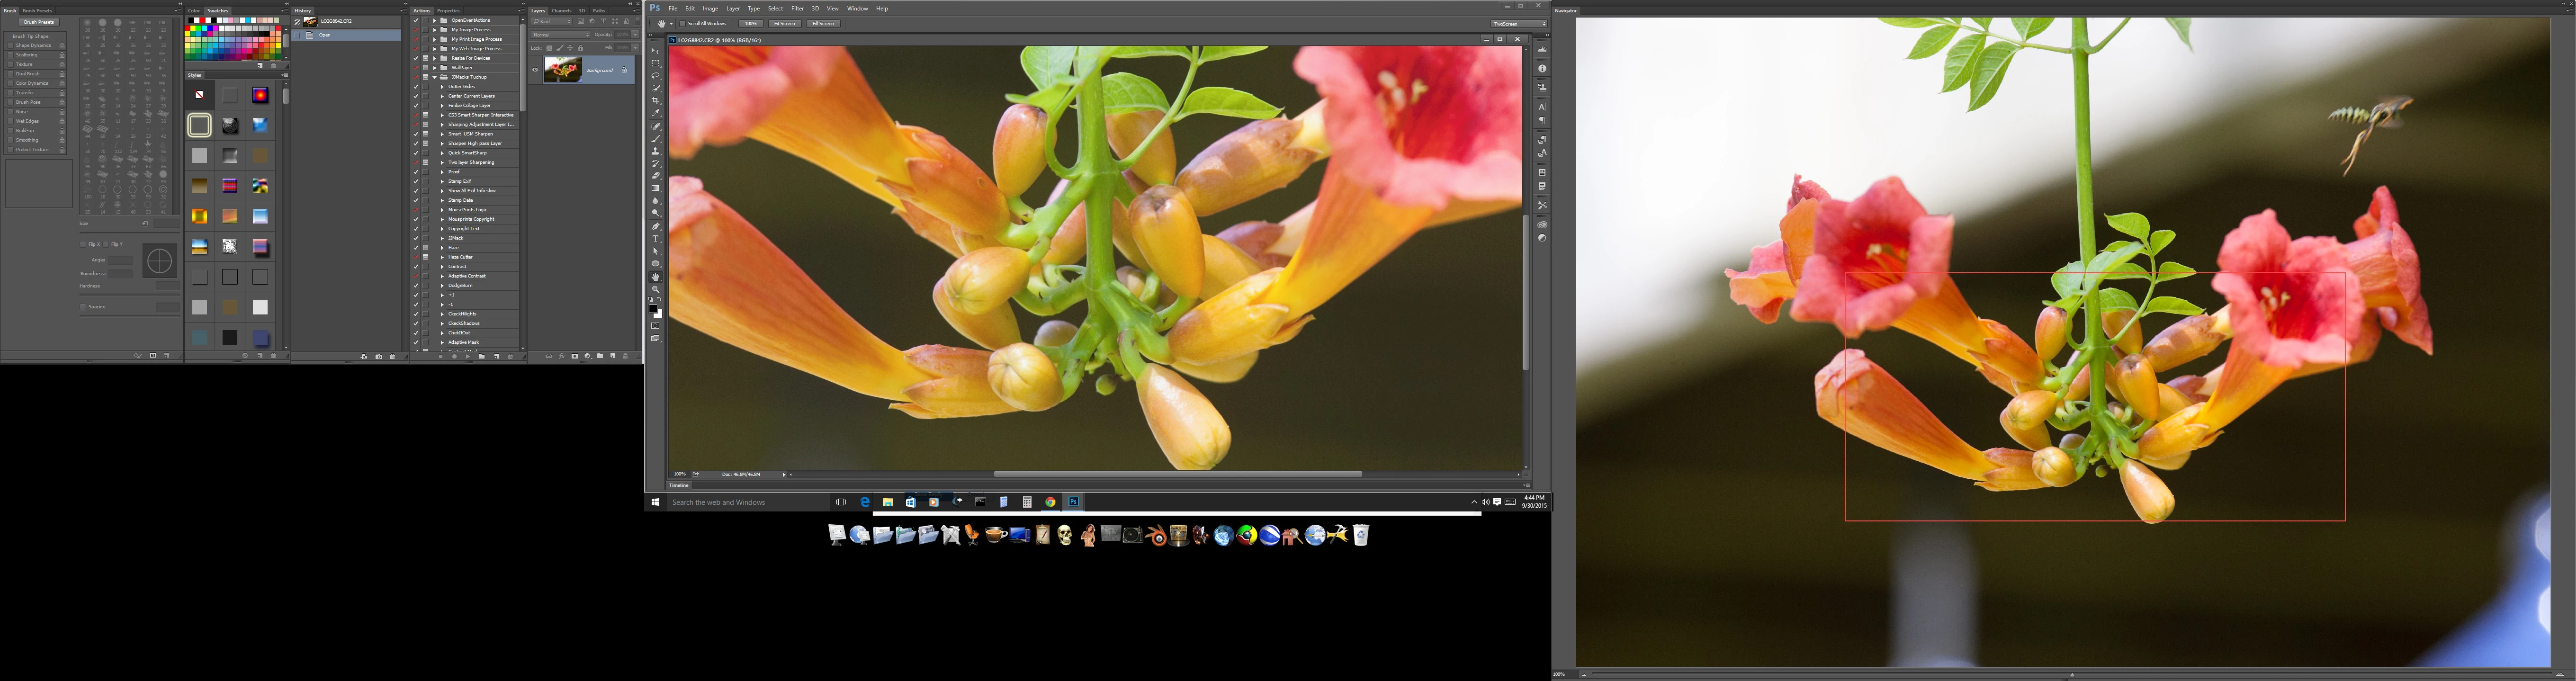This screenshot has width=2576, height=681.
Task: Click the Gradient tool icon
Action: pos(656,188)
